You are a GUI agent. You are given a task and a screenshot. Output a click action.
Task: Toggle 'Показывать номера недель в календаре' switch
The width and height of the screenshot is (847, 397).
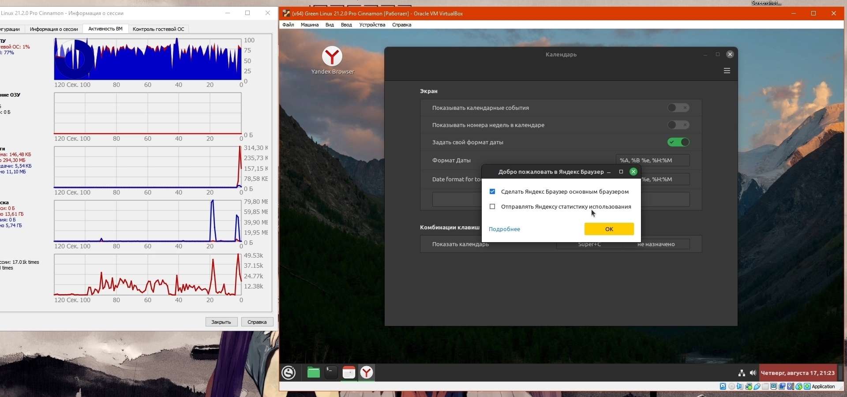pos(678,125)
